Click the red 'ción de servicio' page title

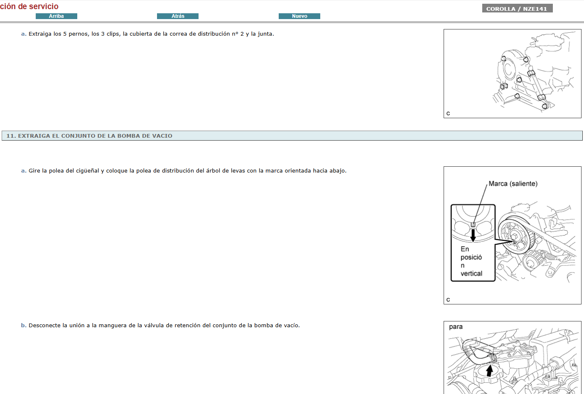point(29,7)
